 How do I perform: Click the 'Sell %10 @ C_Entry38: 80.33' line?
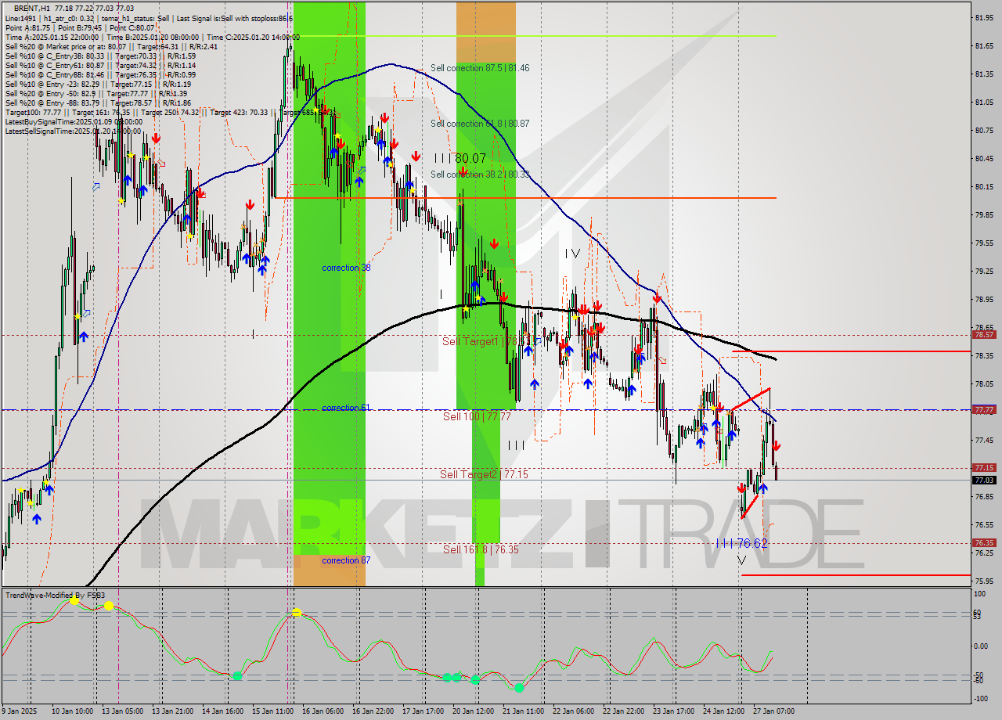tap(100, 56)
